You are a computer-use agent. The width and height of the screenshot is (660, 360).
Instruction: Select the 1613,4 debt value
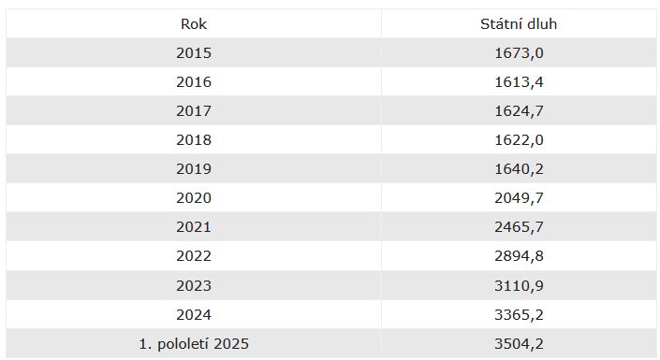coord(519,82)
